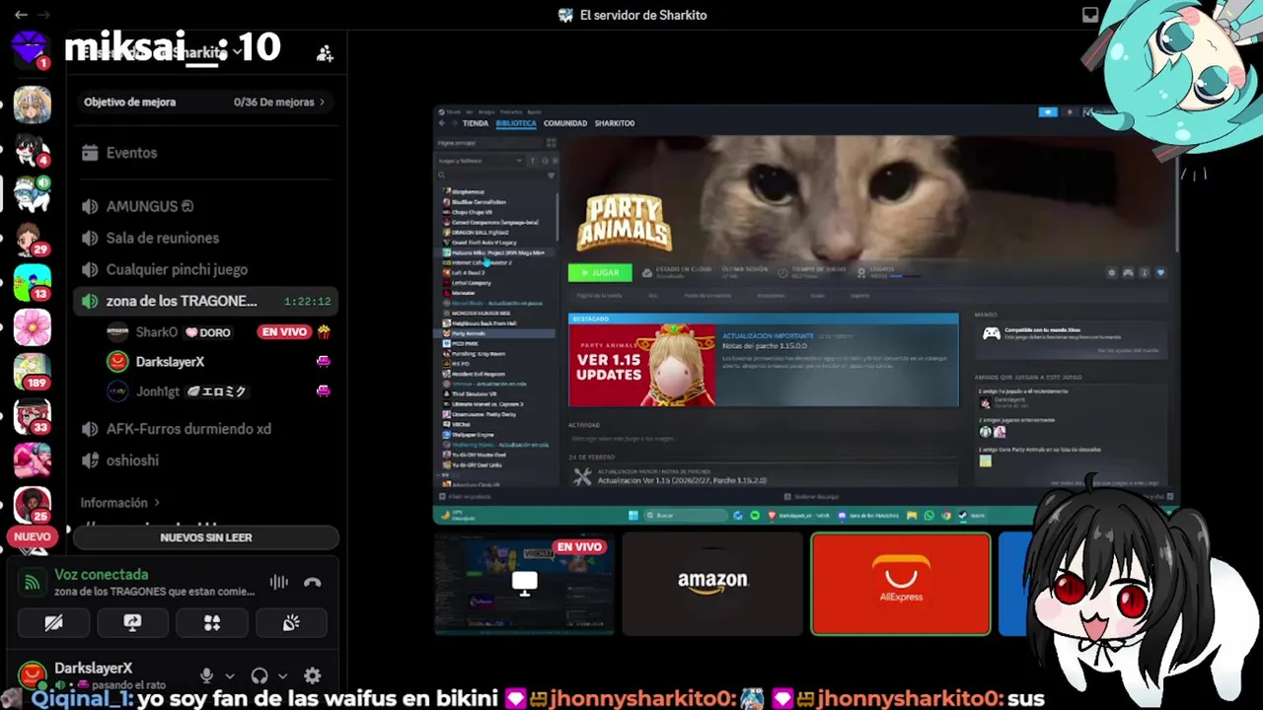The image size is (1263, 710).
Task: Open Discord user settings gear
Action: point(313,675)
